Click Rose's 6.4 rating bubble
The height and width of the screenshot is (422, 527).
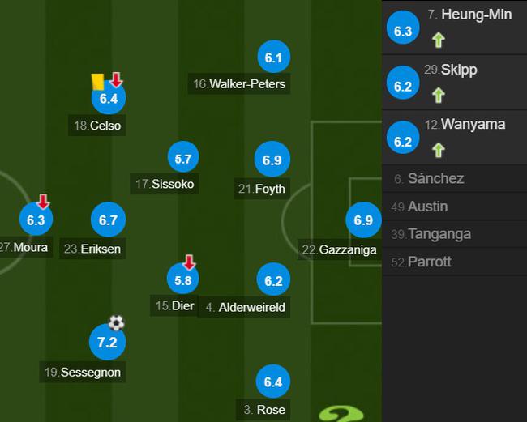pyautogui.click(x=273, y=382)
